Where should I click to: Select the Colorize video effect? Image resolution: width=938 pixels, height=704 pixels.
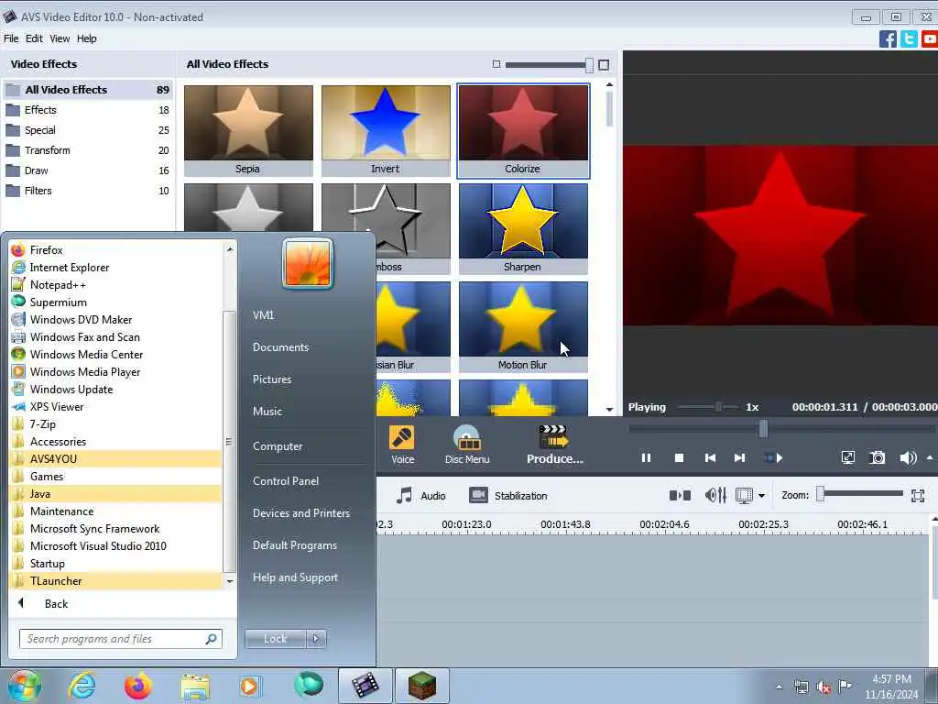click(523, 130)
